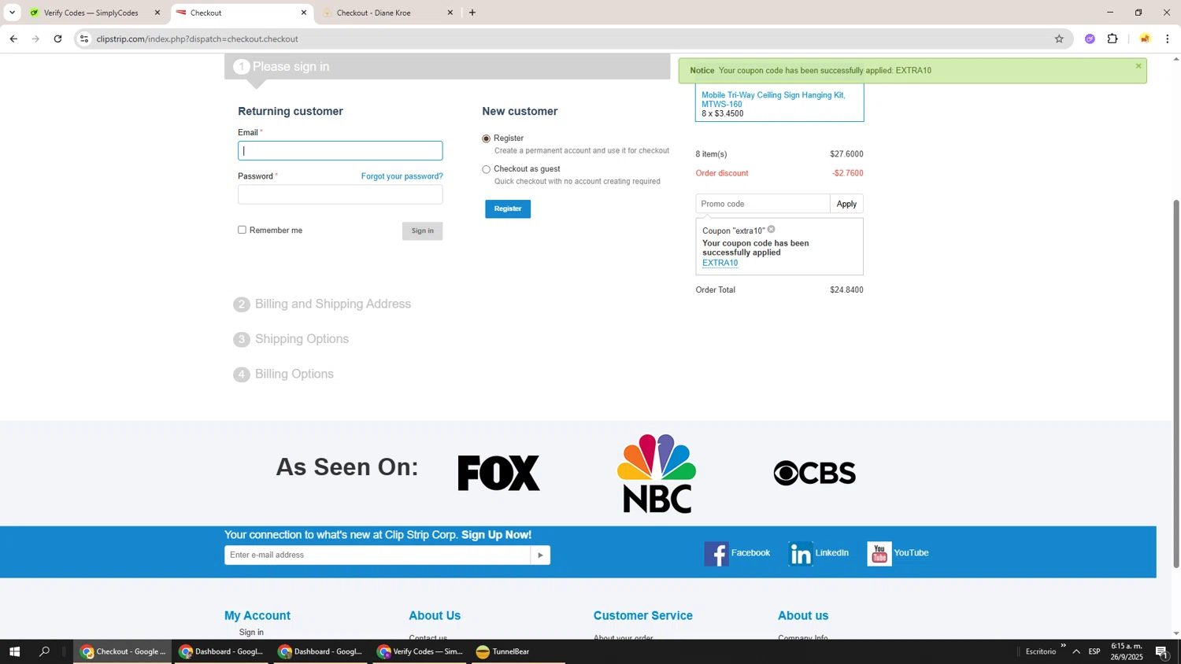This screenshot has width=1181, height=664.
Task: Open the tab search dropdown arrow
Action: pyautogui.click(x=12, y=13)
